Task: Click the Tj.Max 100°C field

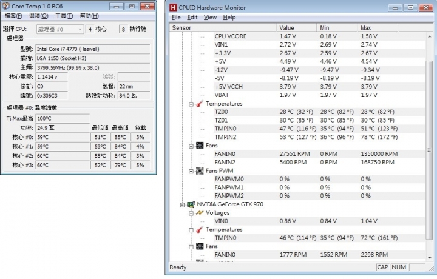Action: point(63,119)
